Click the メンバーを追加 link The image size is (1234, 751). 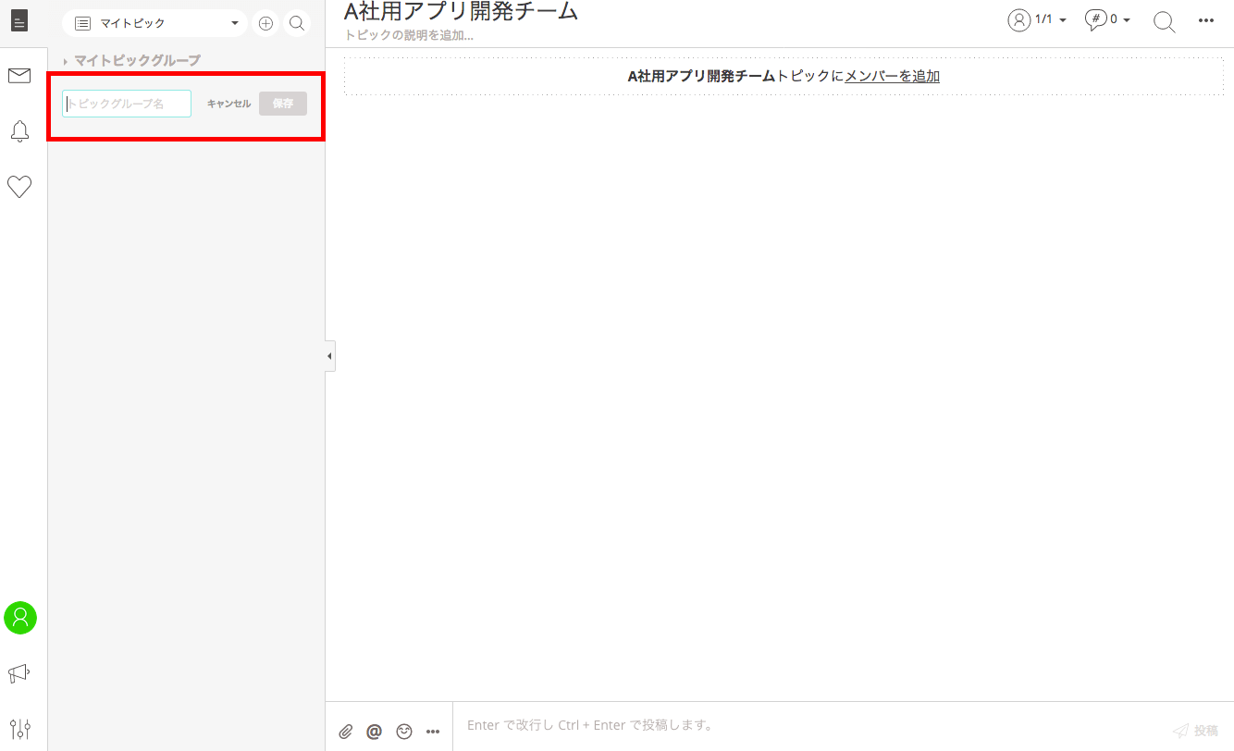pos(892,76)
